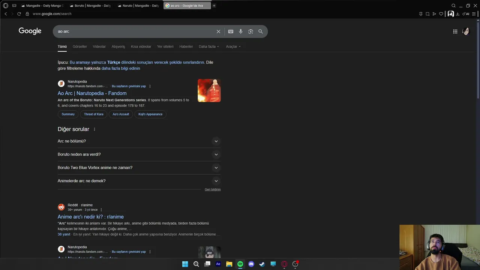Open the Windows Start menu

(185, 264)
